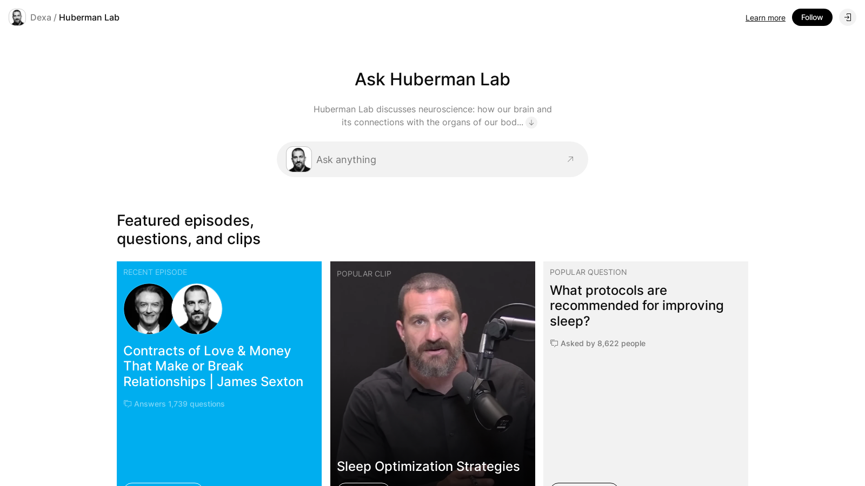Screen dimensions: 865x486
Task: Click the Andrew Huberman avatar on the episode card
Action: pos(197,309)
